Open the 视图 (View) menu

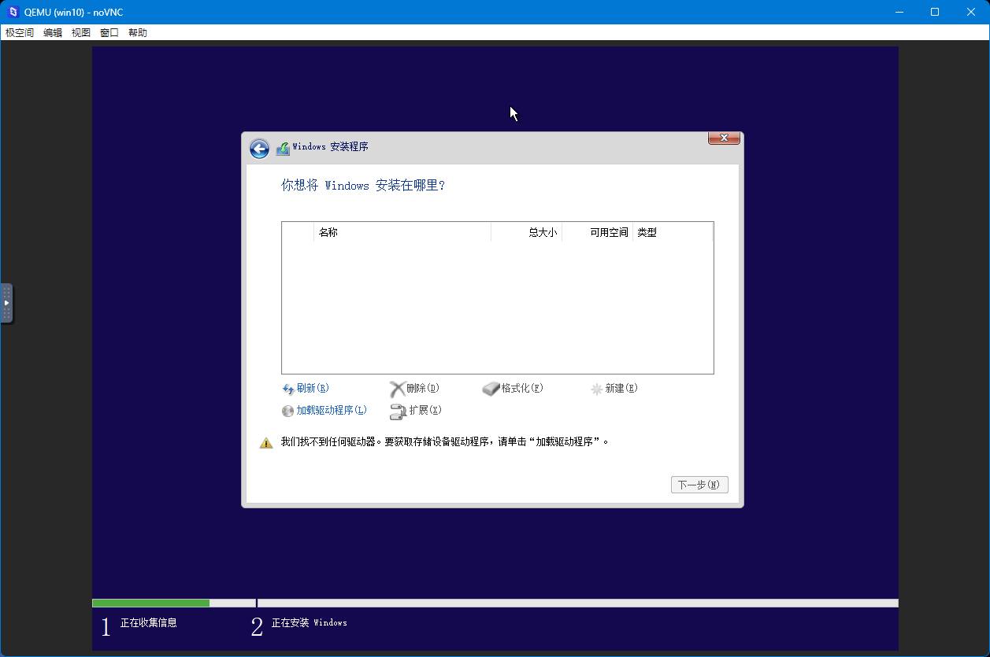pyautogui.click(x=80, y=32)
